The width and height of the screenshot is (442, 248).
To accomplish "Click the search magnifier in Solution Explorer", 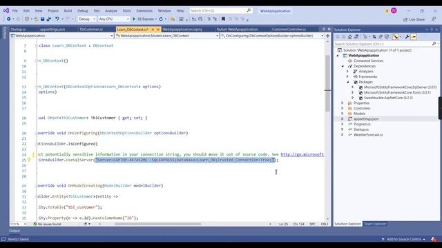I will click(x=434, y=44).
